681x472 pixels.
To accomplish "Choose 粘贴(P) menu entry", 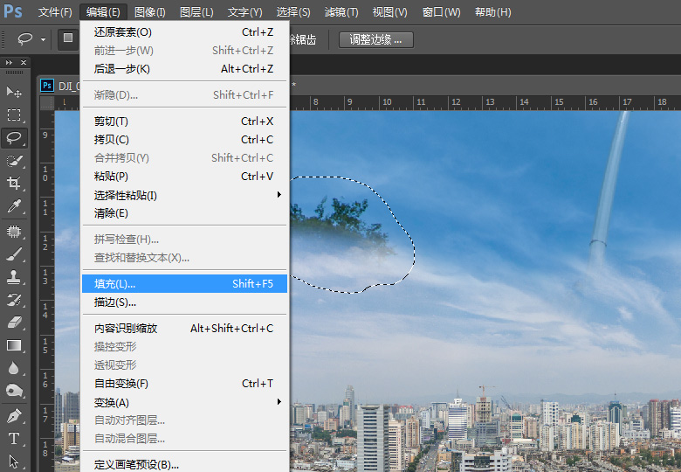I will point(184,176).
